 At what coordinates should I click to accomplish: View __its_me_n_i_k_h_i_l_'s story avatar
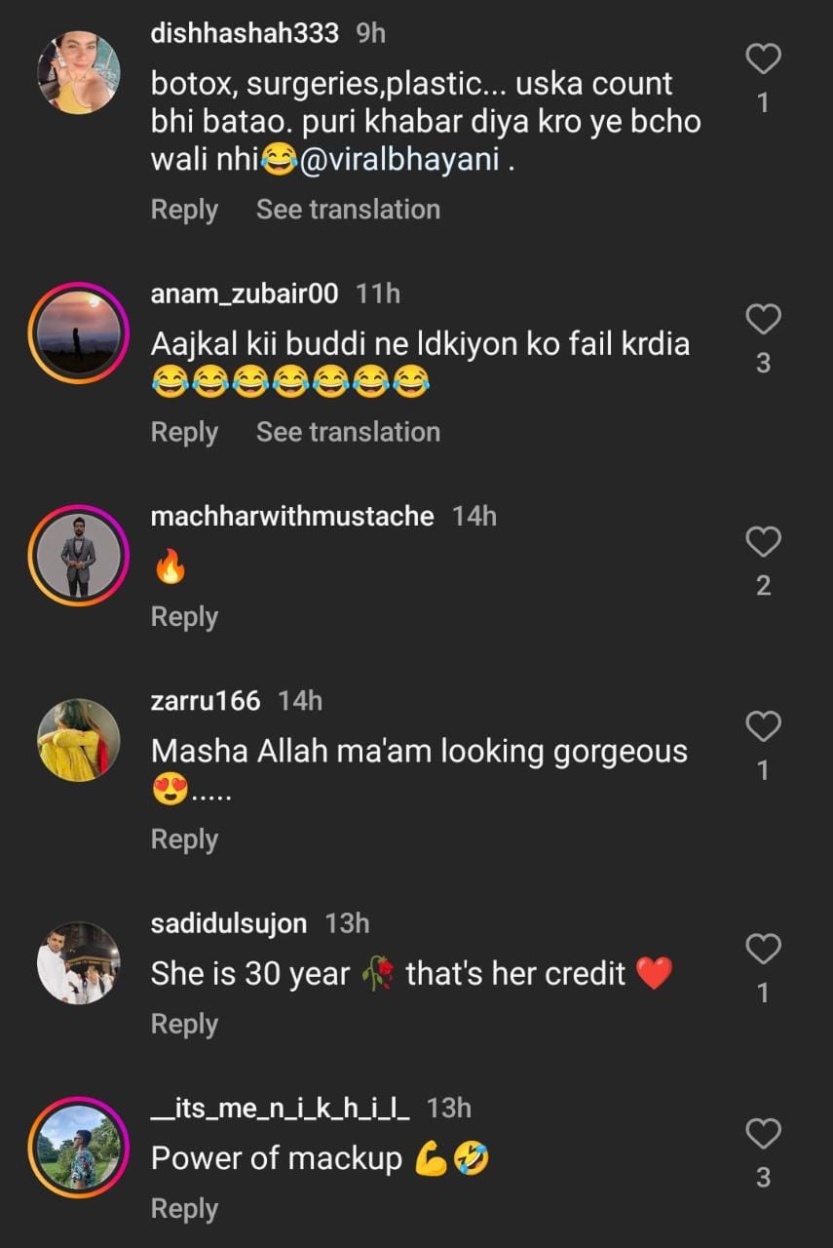79,1148
